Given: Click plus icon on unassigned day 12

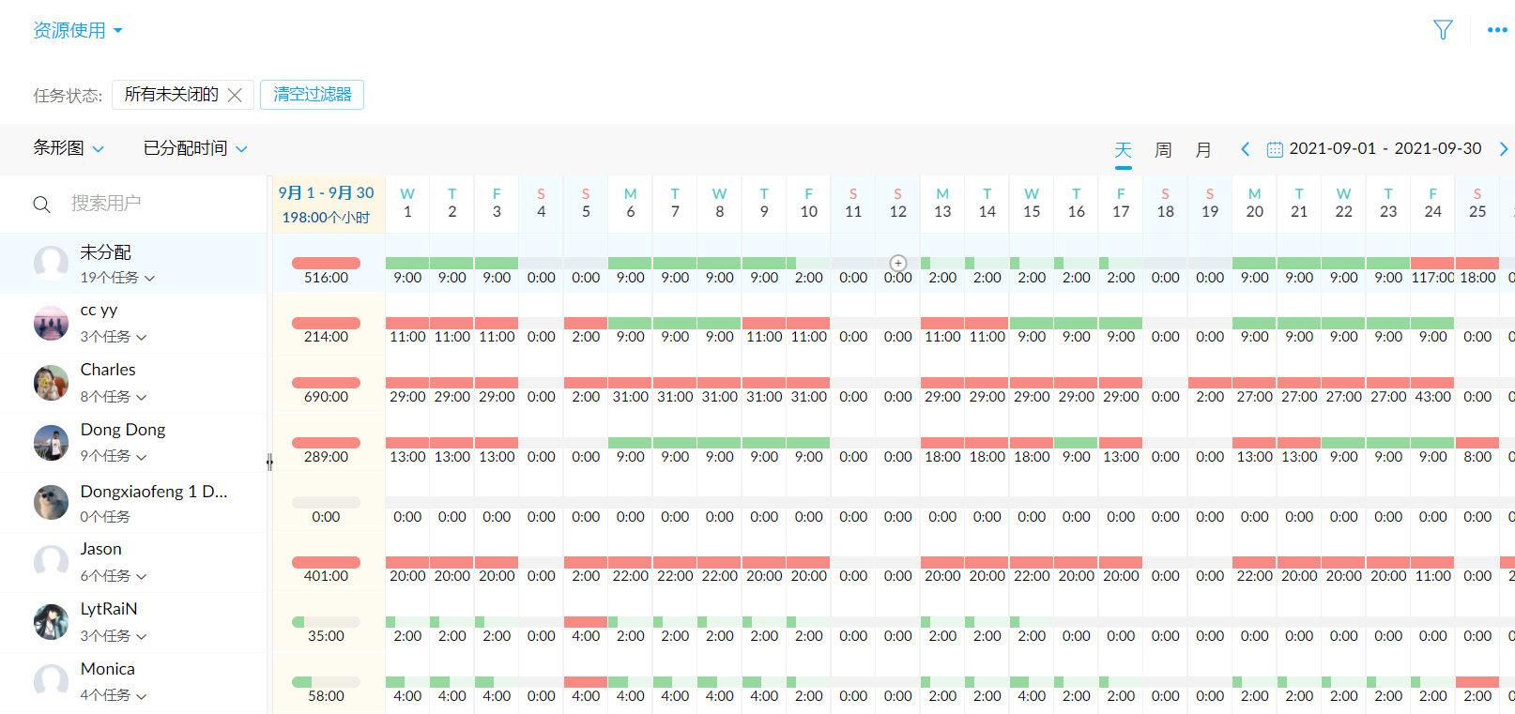Looking at the screenshot, I should coord(898,264).
